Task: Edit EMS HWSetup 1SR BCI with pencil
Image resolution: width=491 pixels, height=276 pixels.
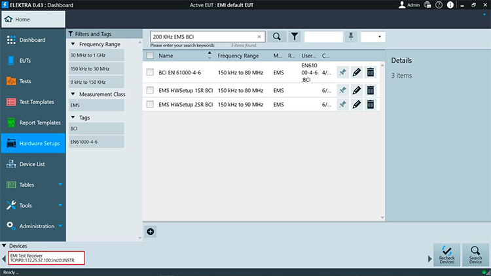Action: (356, 90)
